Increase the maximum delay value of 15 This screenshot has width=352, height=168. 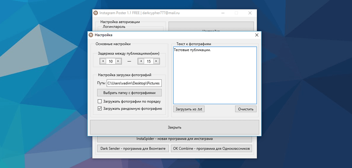tap(156, 61)
